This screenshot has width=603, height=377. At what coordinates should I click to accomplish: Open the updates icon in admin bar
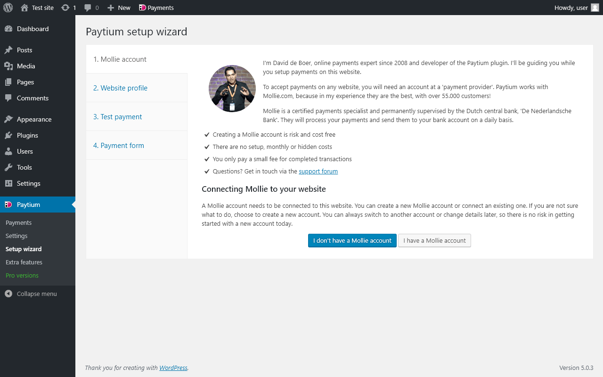point(65,8)
